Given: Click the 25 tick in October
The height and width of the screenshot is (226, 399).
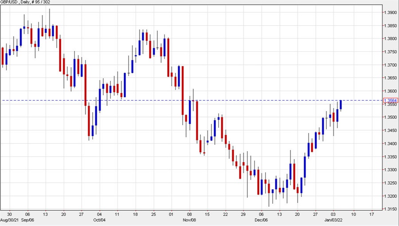Looking at the screenshot, I should point(153,214).
